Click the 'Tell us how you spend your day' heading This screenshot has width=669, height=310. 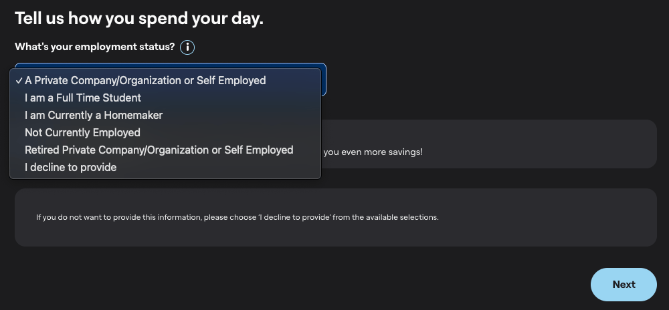coord(139,19)
